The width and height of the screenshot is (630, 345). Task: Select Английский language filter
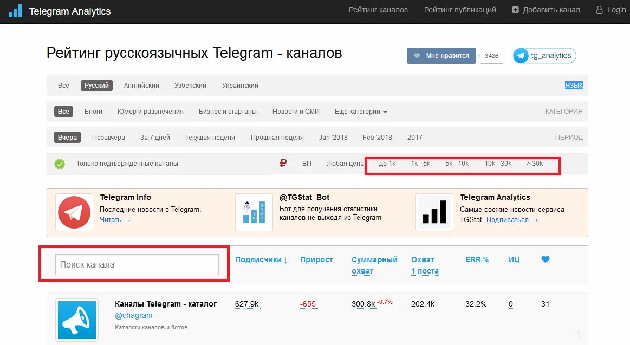(x=141, y=86)
